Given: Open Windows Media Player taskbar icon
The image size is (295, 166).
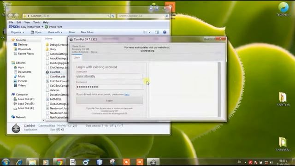Looking at the screenshot, I should (46, 162).
